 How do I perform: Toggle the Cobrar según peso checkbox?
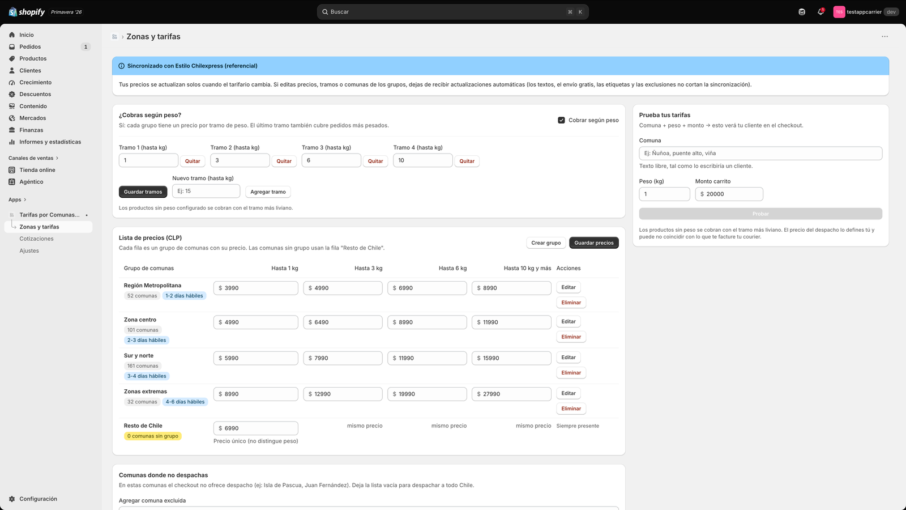pyautogui.click(x=561, y=120)
